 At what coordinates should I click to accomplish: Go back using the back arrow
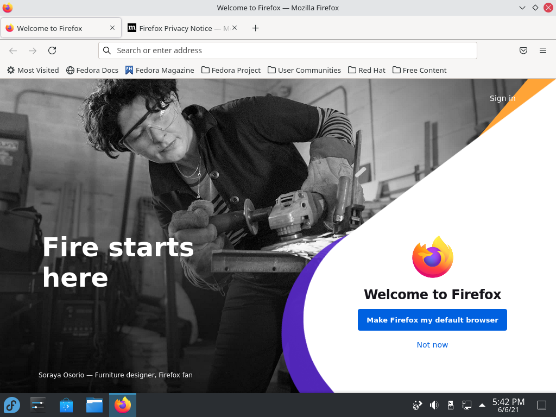[13, 50]
